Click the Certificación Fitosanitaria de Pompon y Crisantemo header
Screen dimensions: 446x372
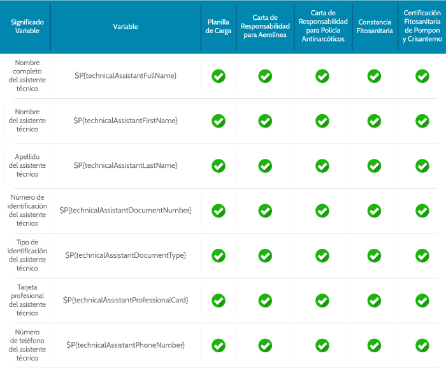point(422,26)
